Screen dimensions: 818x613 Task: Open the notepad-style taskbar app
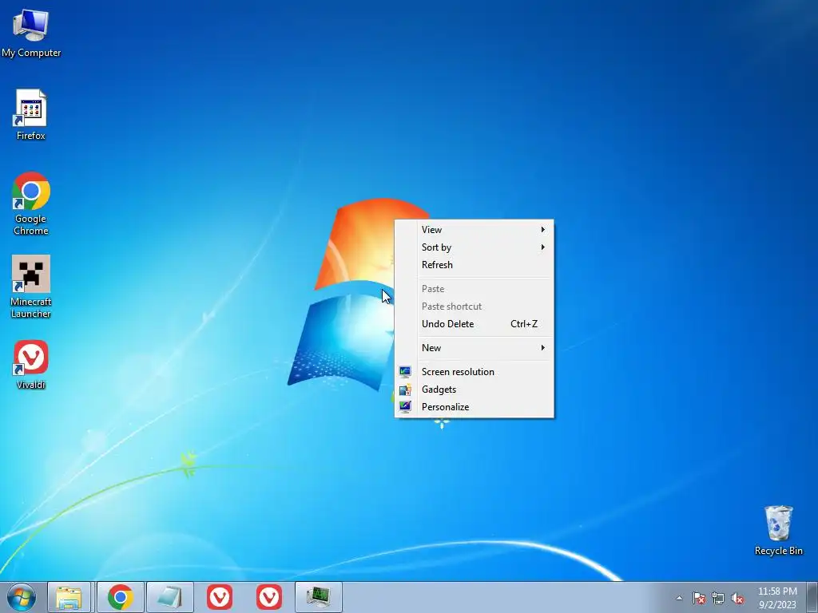[170, 597]
